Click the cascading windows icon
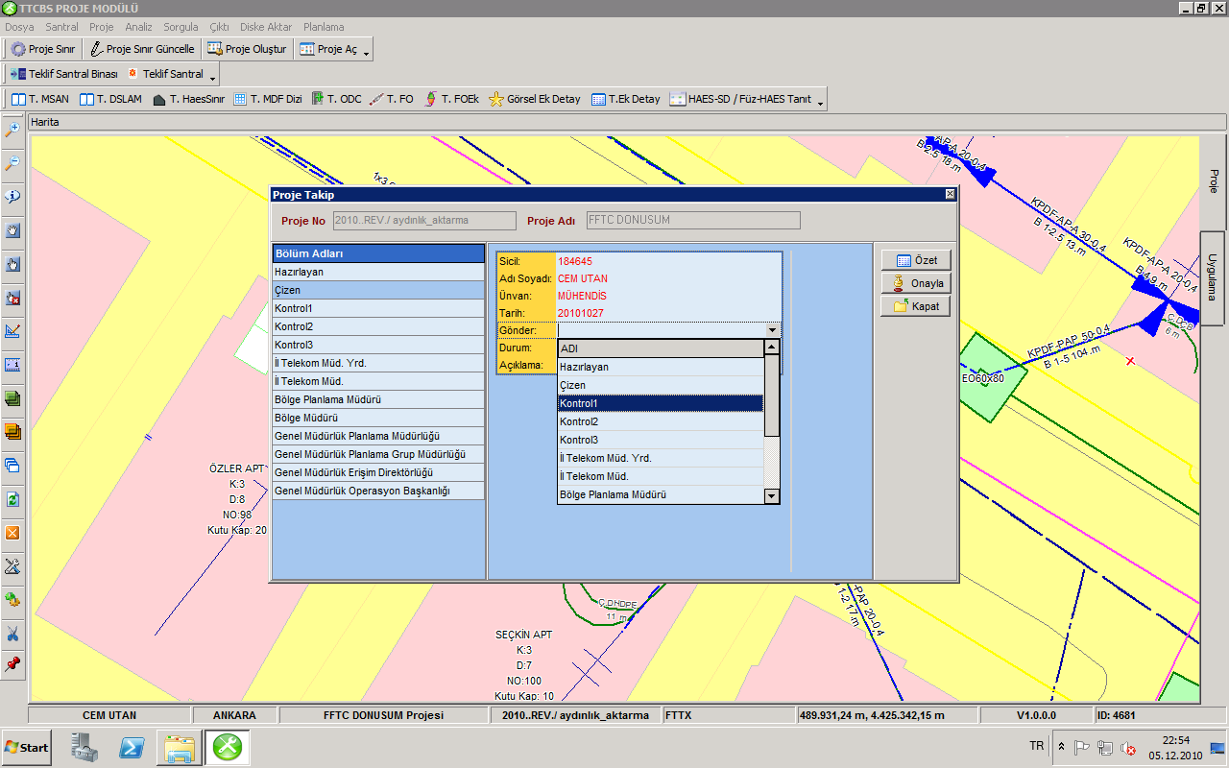 coord(12,466)
